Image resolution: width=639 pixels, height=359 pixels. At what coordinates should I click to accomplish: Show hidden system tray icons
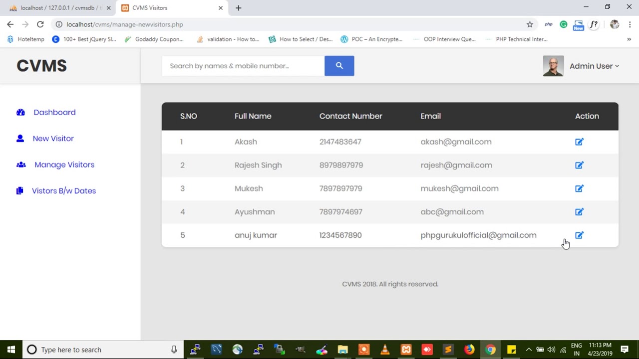[x=529, y=350]
